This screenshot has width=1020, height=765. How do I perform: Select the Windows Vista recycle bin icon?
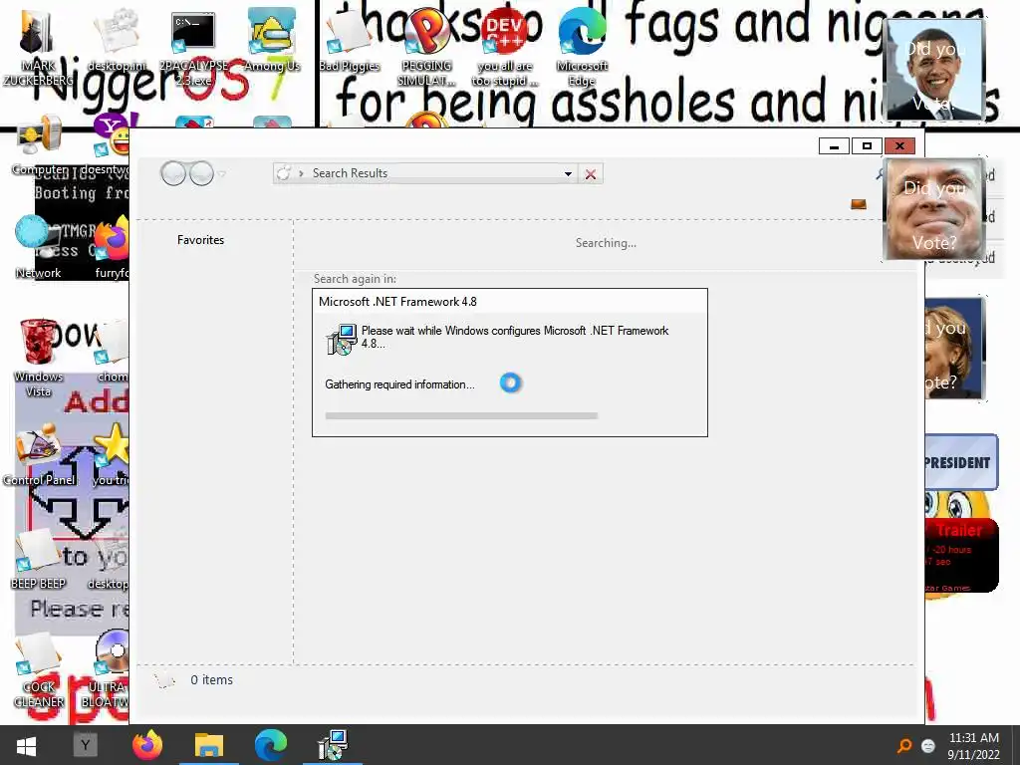coord(38,358)
